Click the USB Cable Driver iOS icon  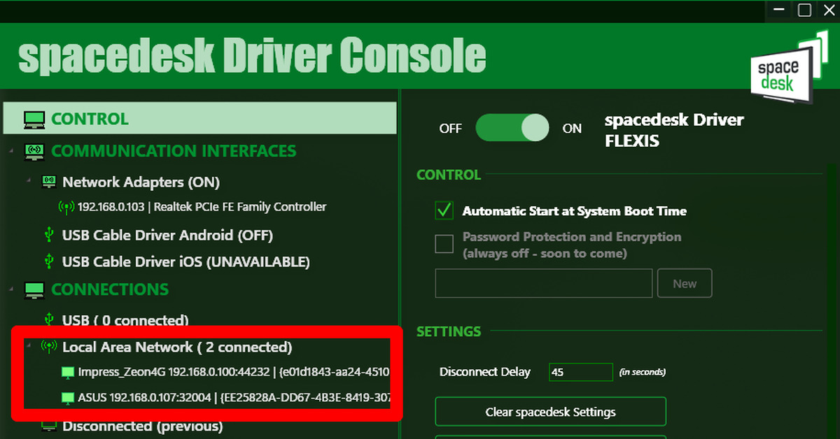coord(49,261)
